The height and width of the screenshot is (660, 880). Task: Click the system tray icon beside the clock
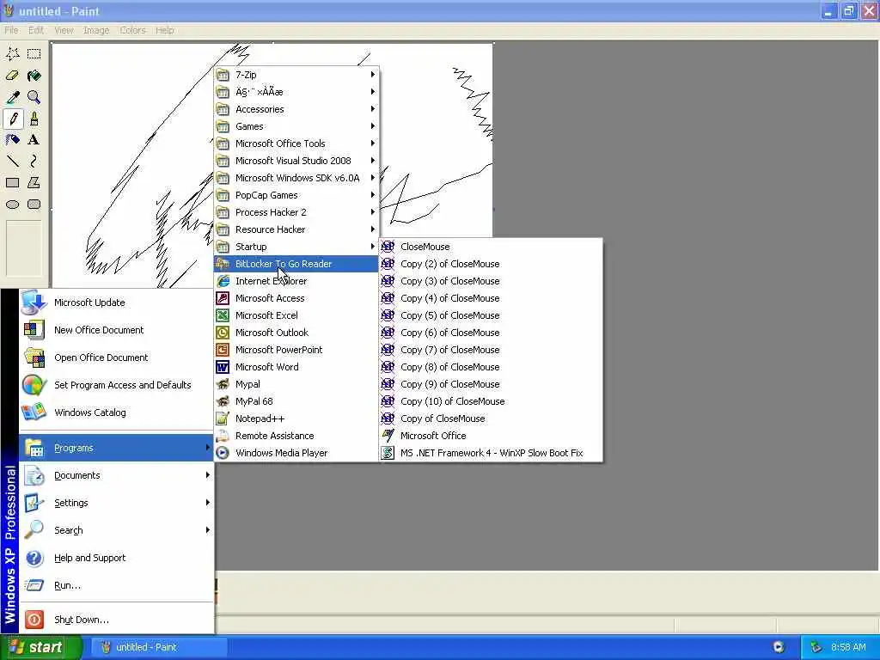click(816, 647)
